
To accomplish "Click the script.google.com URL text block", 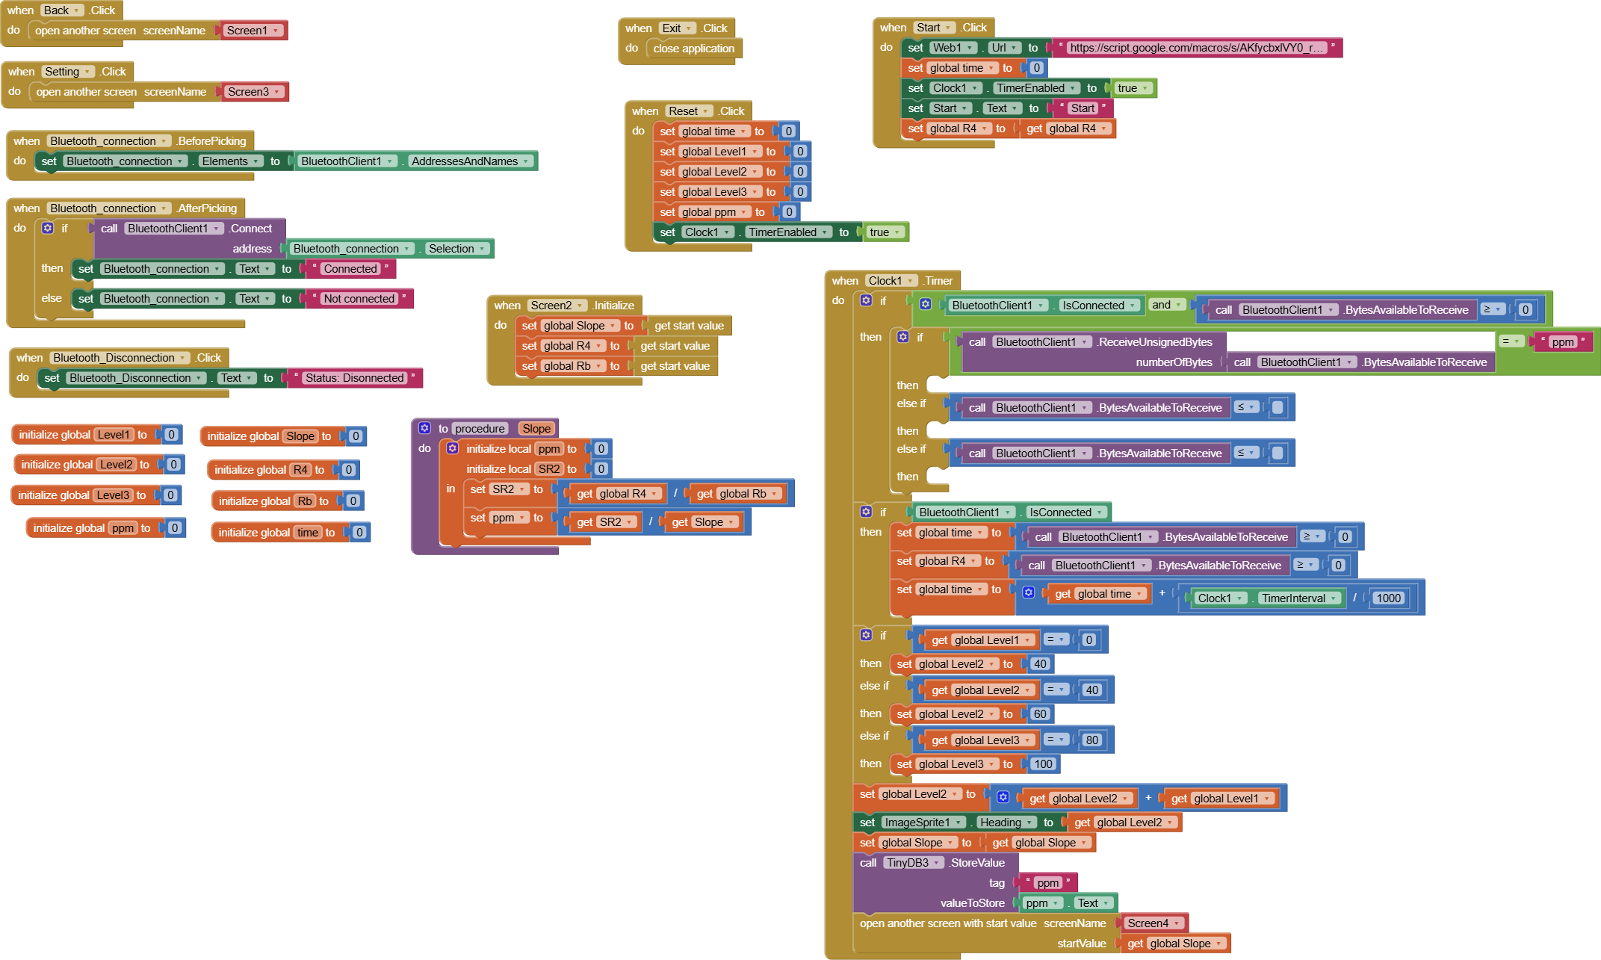I will point(1196,48).
